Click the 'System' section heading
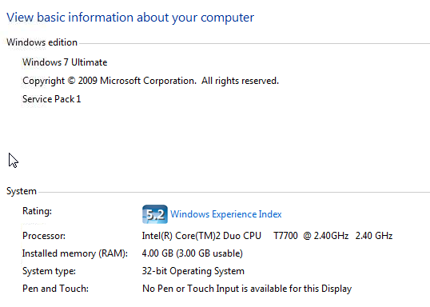This screenshot has height=307, width=430. coord(22,191)
